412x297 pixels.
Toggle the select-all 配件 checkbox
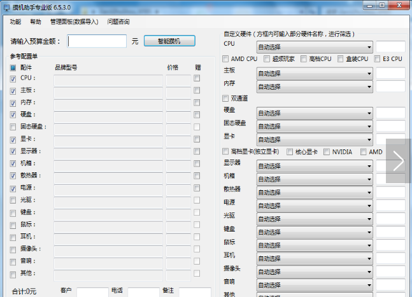(13, 68)
